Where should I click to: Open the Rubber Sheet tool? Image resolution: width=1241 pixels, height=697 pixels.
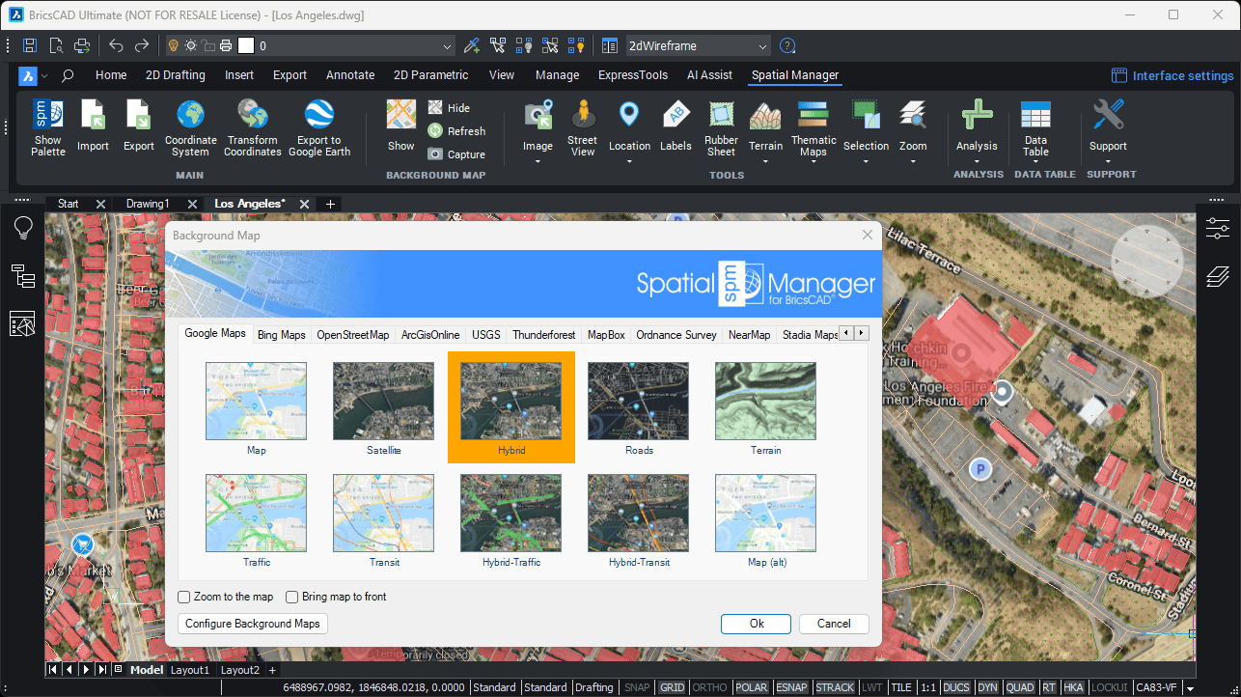tap(721, 127)
